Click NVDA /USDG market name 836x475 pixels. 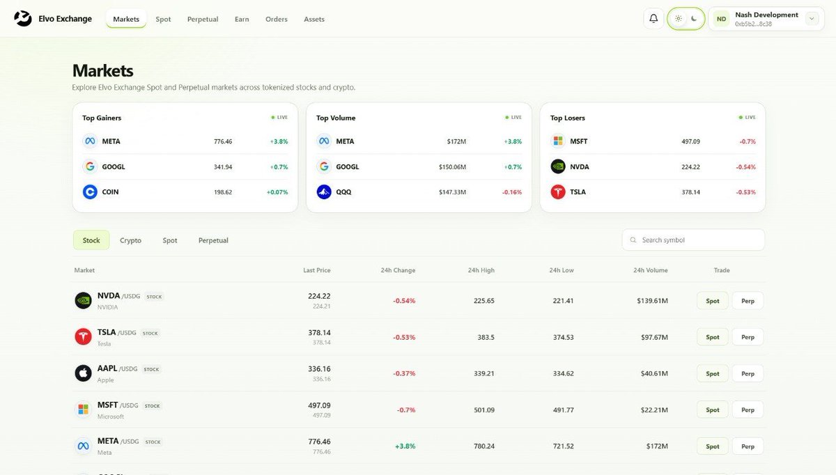coord(118,296)
